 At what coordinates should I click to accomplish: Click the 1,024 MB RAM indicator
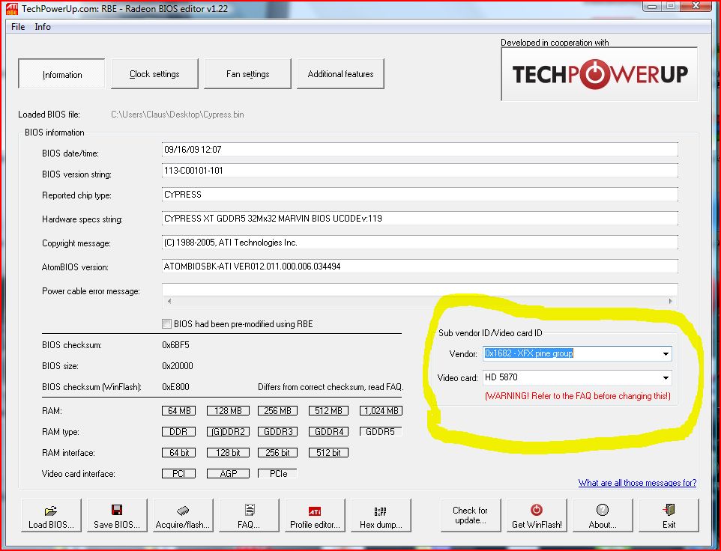(x=381, y=410)
